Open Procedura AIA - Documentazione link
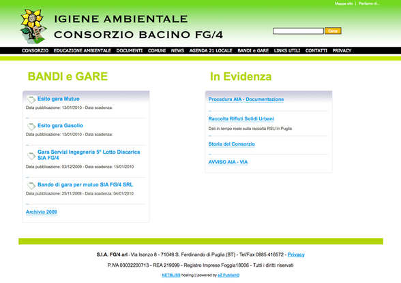 pyautogui.click(x=246, y=99)
